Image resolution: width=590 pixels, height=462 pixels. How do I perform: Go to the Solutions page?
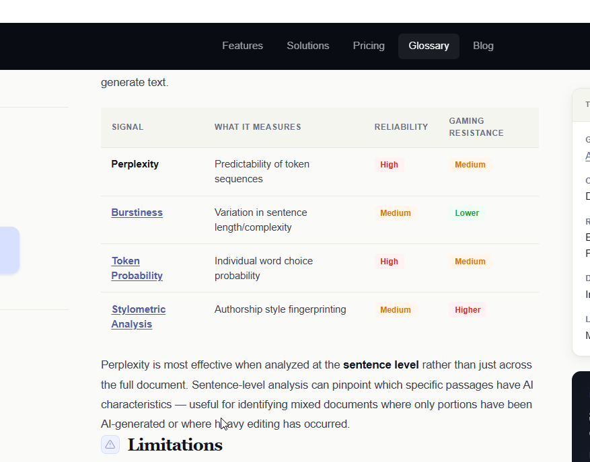(307, 46)
